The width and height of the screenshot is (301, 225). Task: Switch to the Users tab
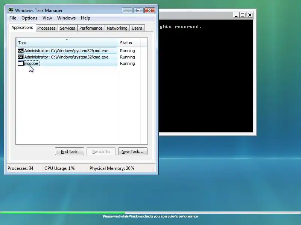[x=137, y=28]
